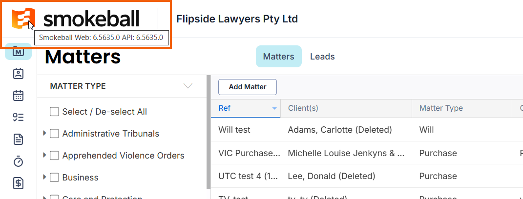Open the Contacts sidebar icon
Viewport: 523px width, 199px height.
[19, 74]
